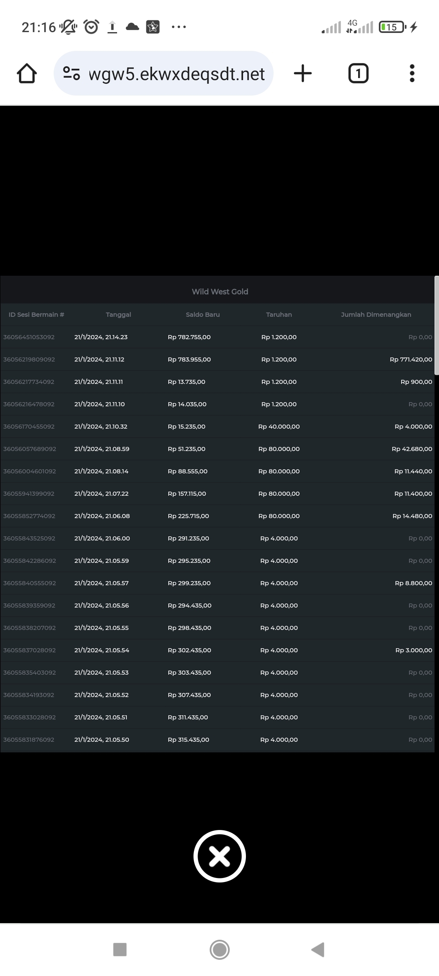Open site info icon in address bar
439x976 pixels.
(72, 74)
